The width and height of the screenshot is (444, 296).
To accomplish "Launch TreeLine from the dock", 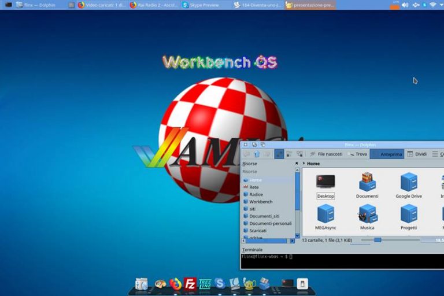I will pos(205,283).
